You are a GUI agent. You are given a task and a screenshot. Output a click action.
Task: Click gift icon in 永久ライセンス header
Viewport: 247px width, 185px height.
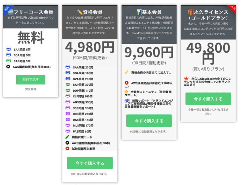pos(191,12)
